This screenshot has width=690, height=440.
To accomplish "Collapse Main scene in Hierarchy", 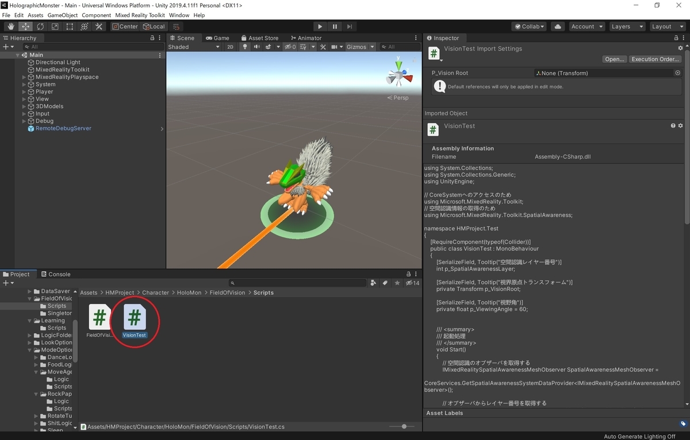I will click(18, 55).
